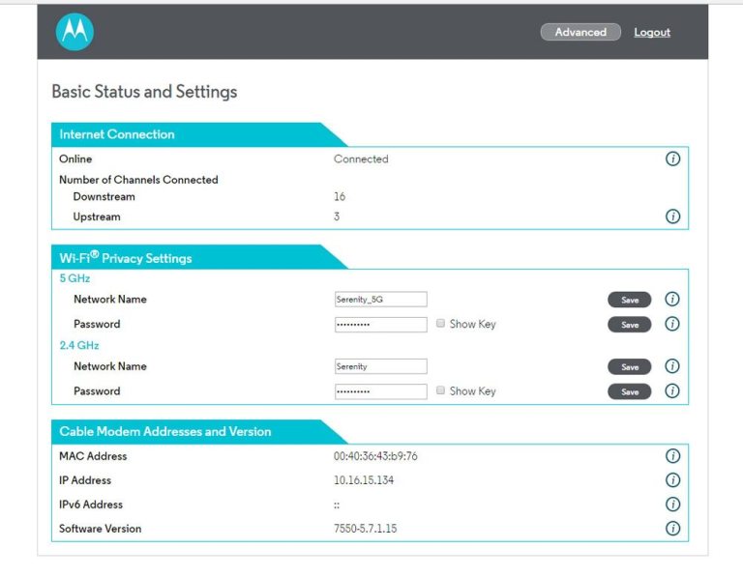Viewport: 743px width, 577px height.
Task: Focus the 2.4 GHz password field
Action: (x=380, y=391)
